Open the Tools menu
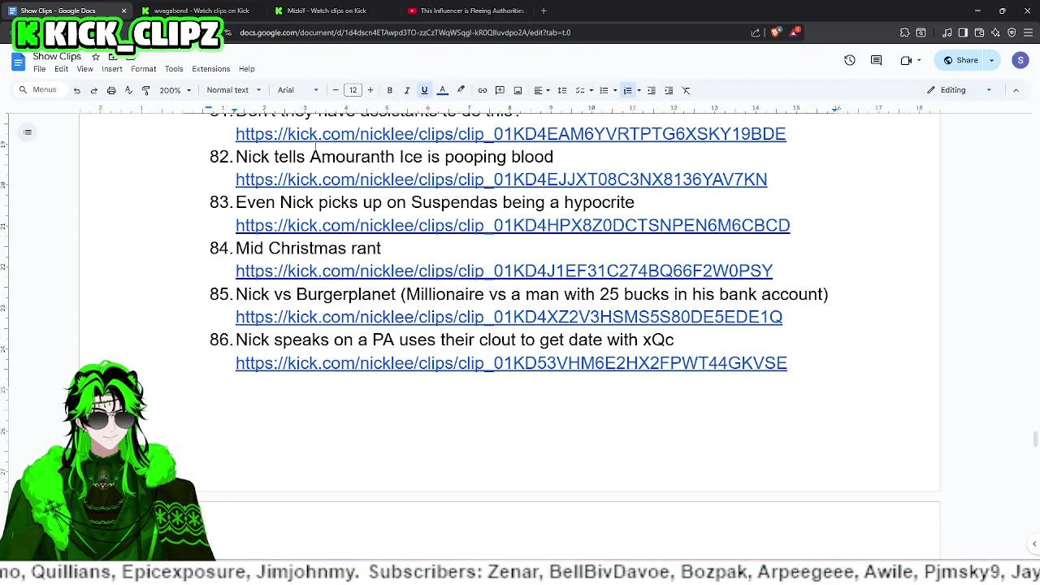1040x585 pixels. (174, 69)
